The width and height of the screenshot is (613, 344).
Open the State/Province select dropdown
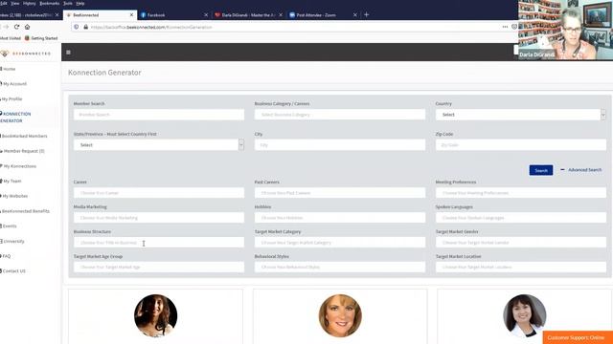pos(159,144)
